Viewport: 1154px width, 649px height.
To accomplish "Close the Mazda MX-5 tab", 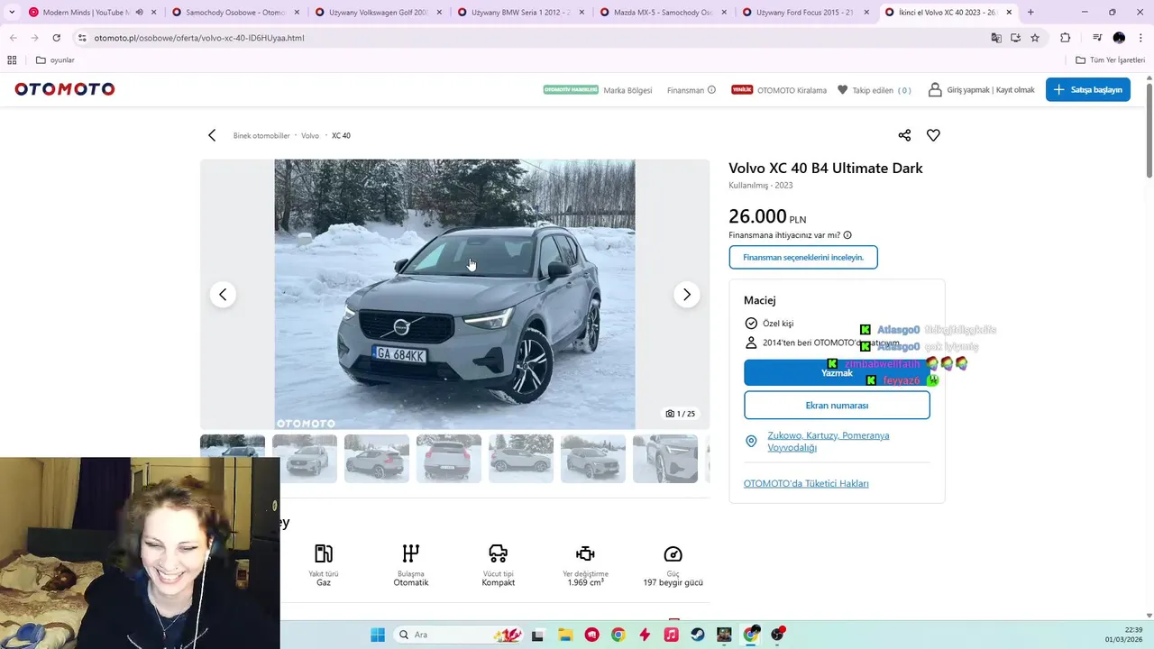I will coord(724,13).
